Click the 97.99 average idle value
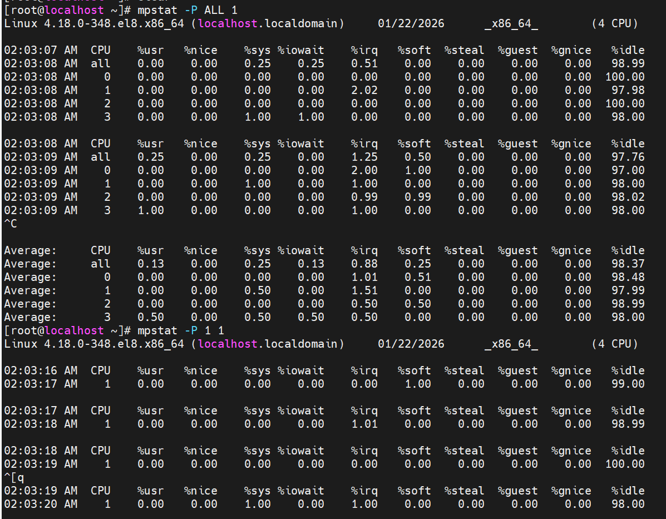 coord(628,290)
